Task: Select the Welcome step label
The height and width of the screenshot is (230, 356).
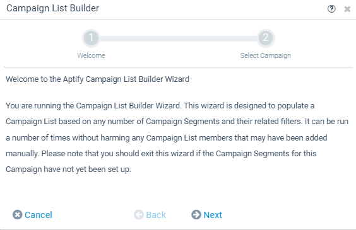Action: click(91, 55)
